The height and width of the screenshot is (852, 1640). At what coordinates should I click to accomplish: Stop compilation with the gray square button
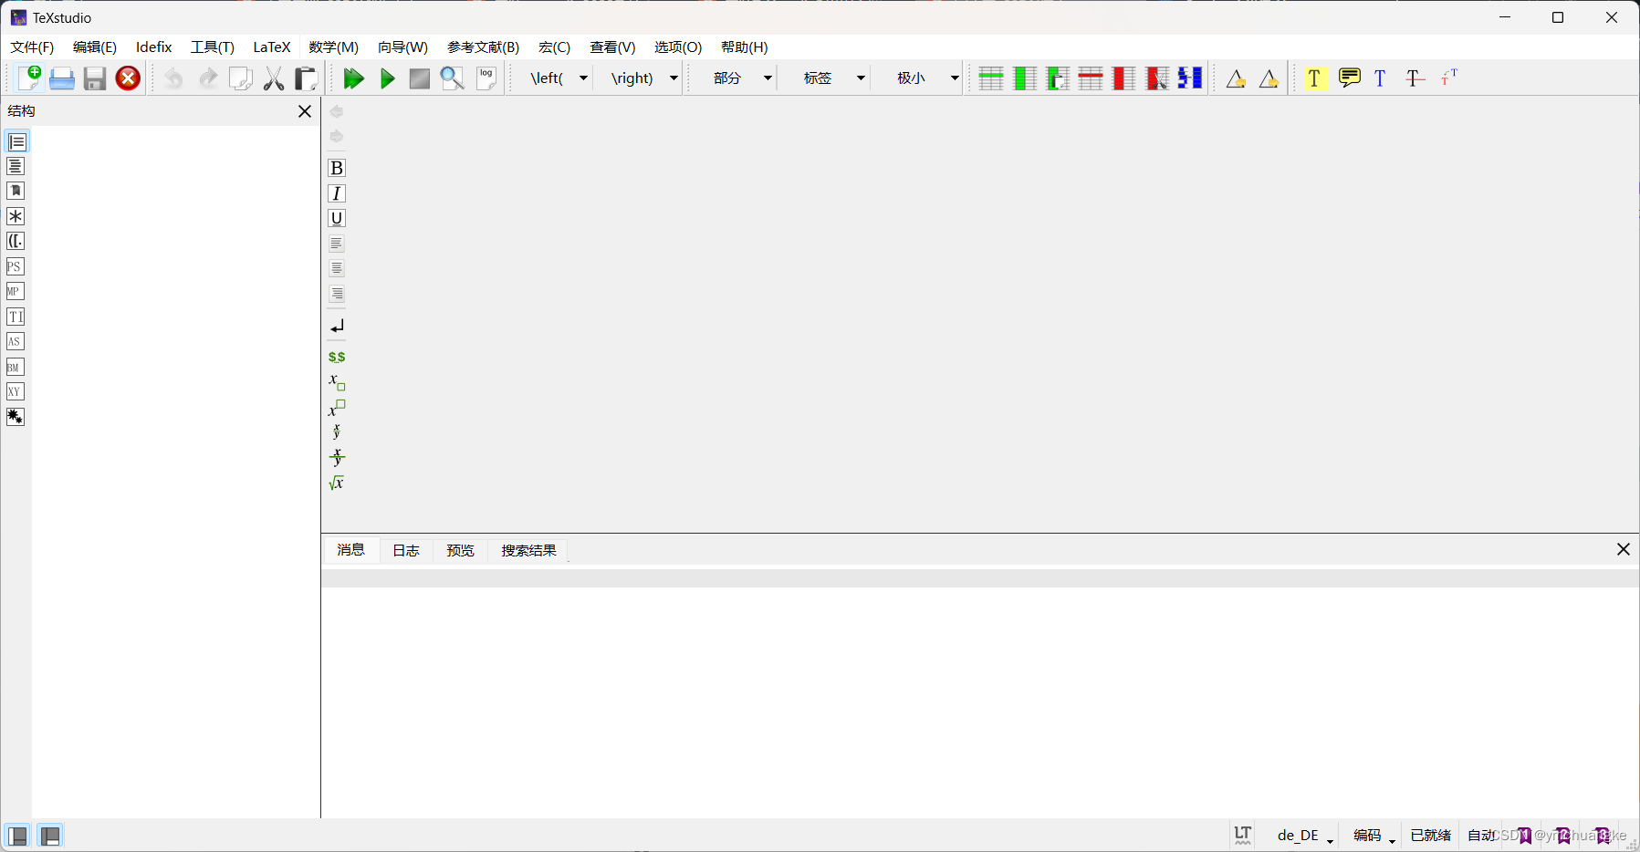point(420,78)
